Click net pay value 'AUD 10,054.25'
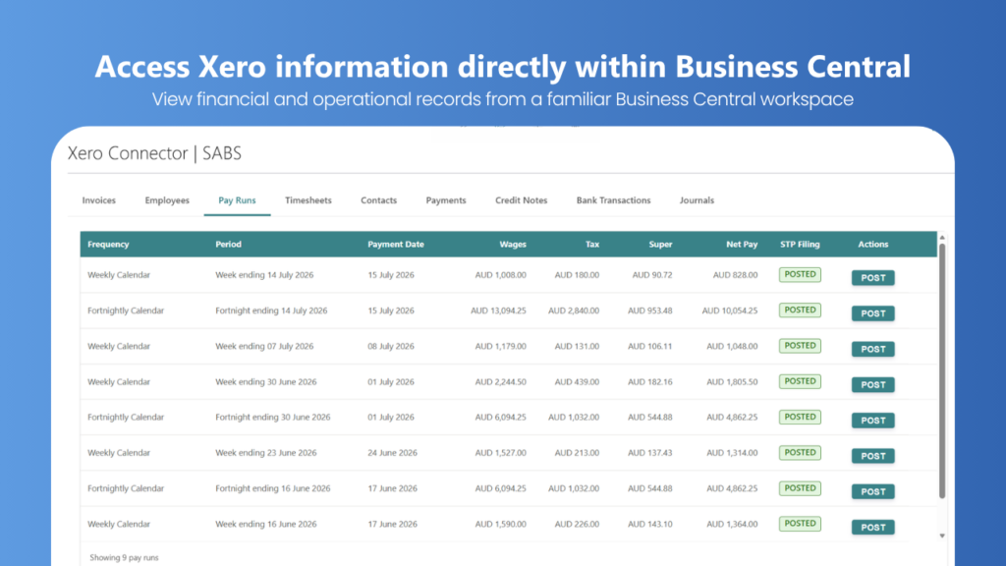 [730, 311]
